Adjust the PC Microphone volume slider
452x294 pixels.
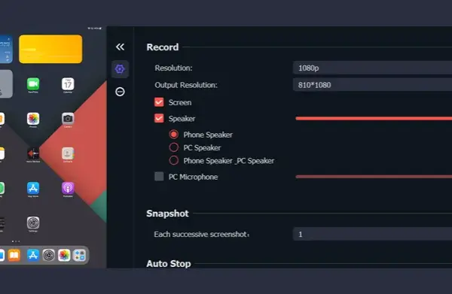[374, 177]
